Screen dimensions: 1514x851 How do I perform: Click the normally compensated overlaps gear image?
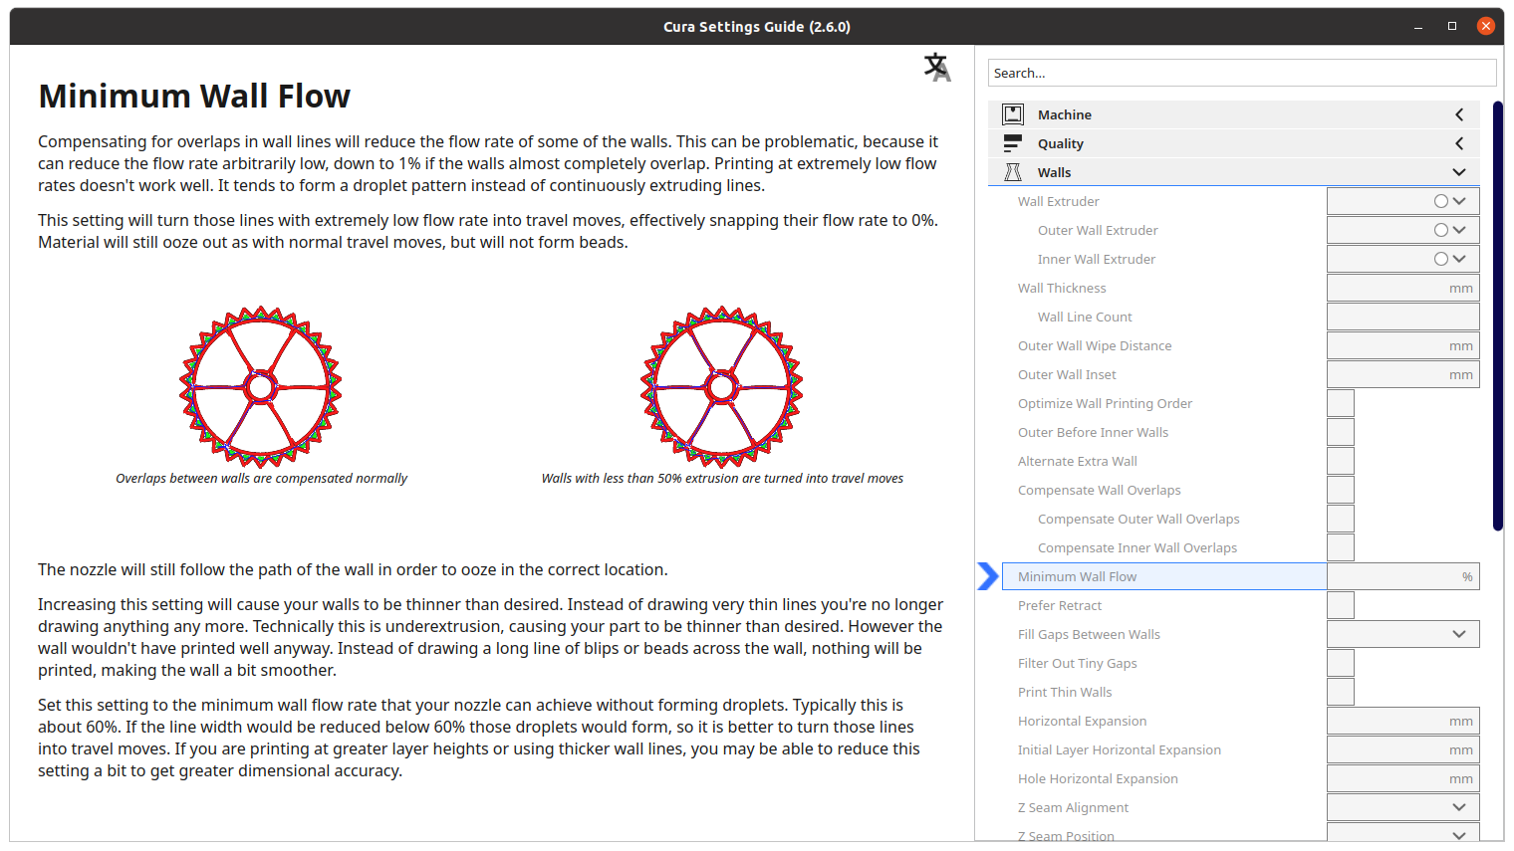tap(261, 387)
